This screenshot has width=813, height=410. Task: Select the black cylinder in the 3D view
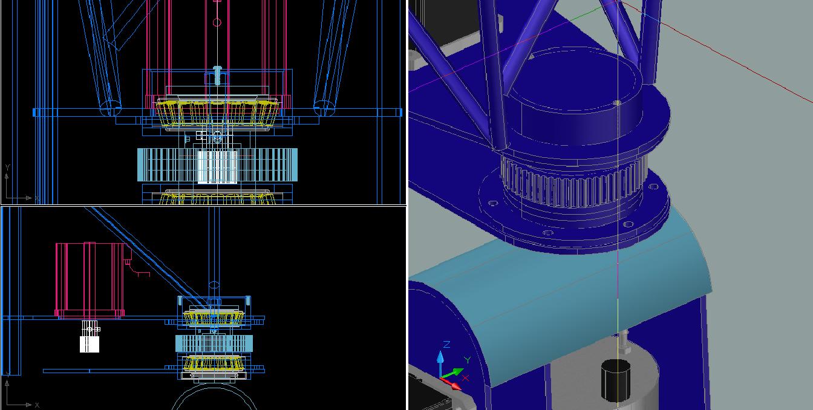[x=616, y=380]
